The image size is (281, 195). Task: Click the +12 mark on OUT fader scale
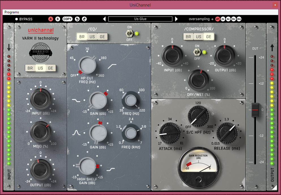261,83
